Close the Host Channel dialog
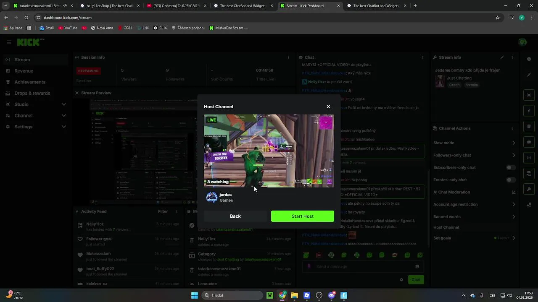This screenshot has height=302, width=538. [x=328, y=107]
